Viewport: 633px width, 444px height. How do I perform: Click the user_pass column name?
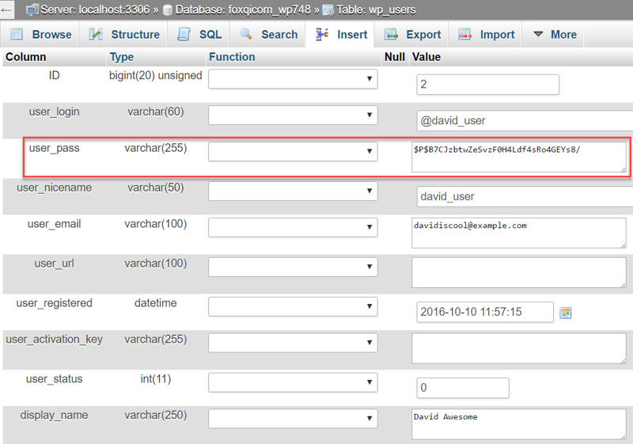pos(54,148)
